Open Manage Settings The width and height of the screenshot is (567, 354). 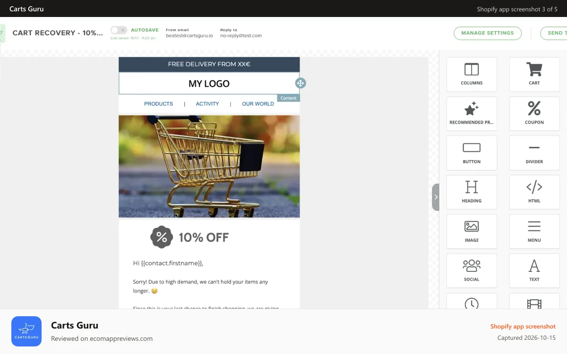488,33
